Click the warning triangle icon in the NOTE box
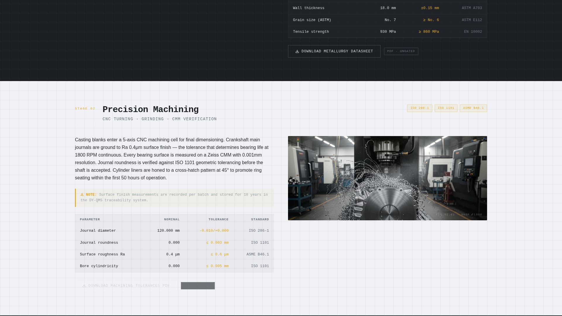Screen dimensions: 562x316 (82, 195)
